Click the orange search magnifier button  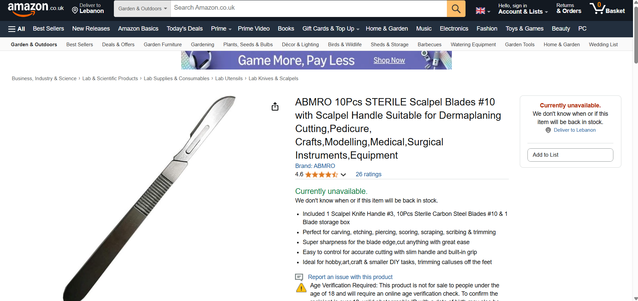tap(456, 9)
